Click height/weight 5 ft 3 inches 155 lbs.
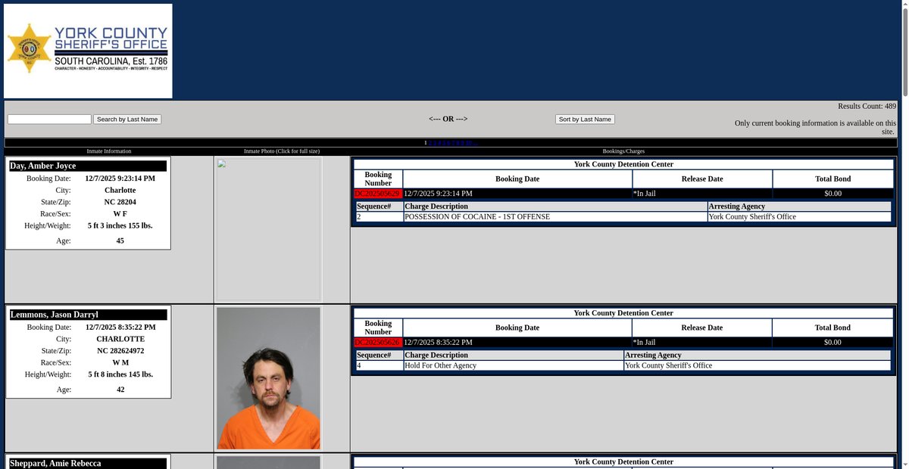Image resolution: width=909 pixels, height=469 pixels. pos(120,225)
